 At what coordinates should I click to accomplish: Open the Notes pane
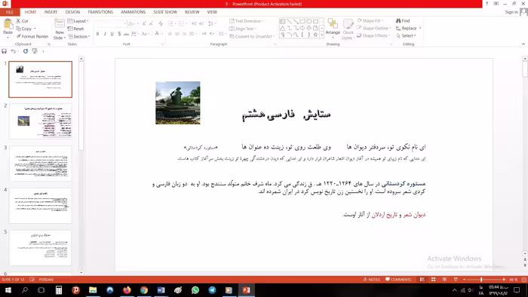point(372,280)
